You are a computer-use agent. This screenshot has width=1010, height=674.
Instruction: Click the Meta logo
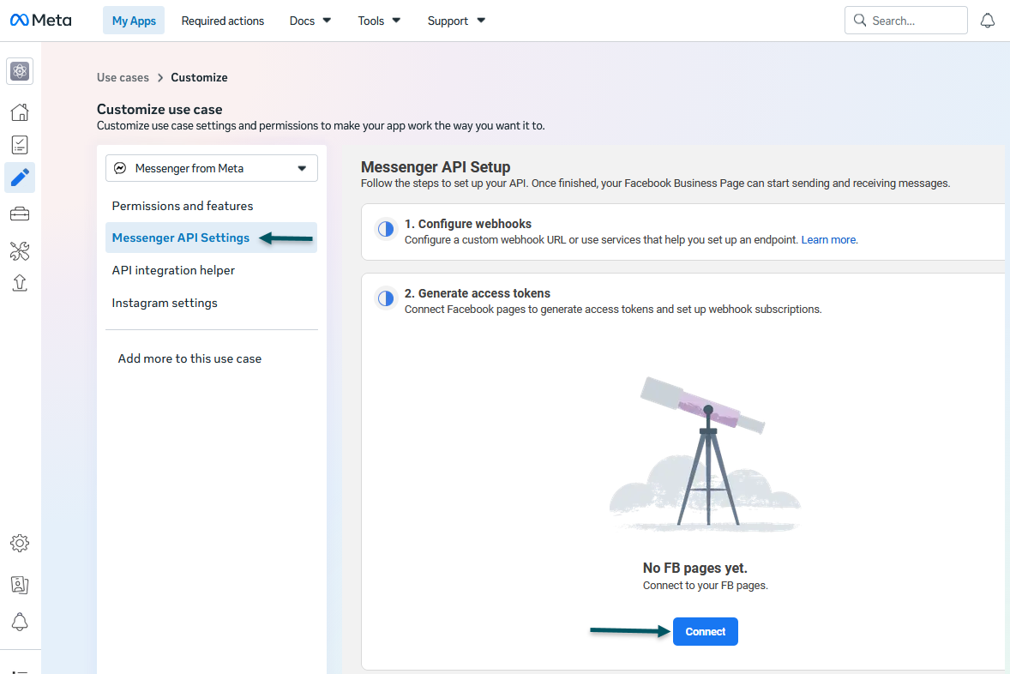[x=40, y=21]
